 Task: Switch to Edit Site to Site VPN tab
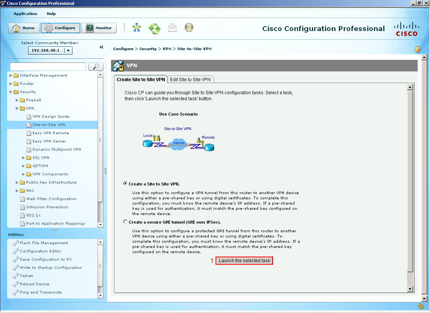pyautogui.click(x=190, y=80)
